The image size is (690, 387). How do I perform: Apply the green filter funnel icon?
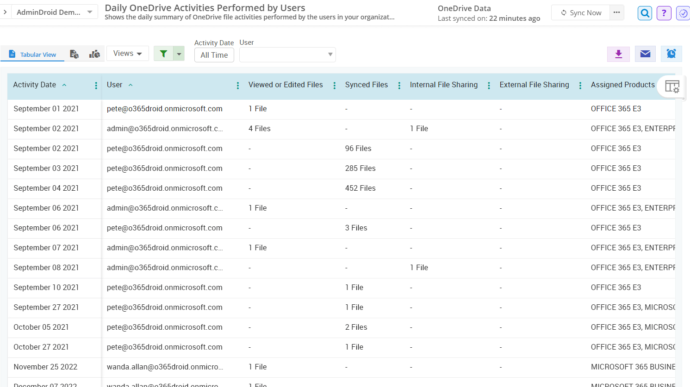click(163, 54)
